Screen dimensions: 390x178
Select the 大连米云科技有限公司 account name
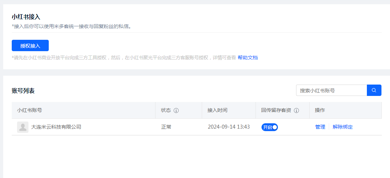coord(56,127)
